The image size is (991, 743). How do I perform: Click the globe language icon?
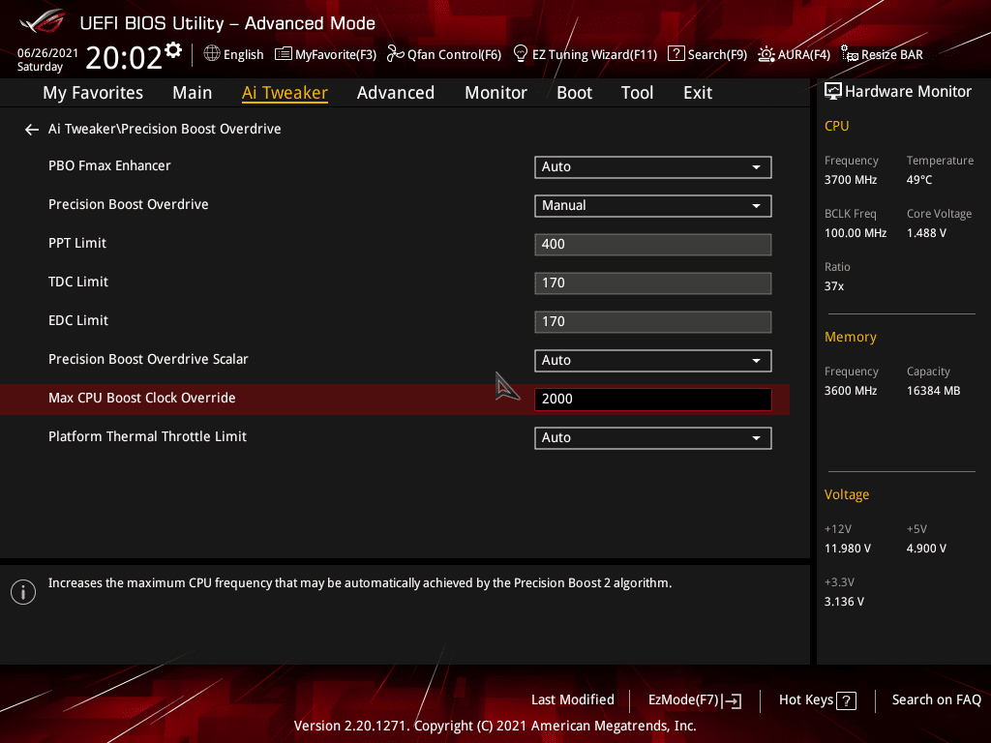point(212,54)
